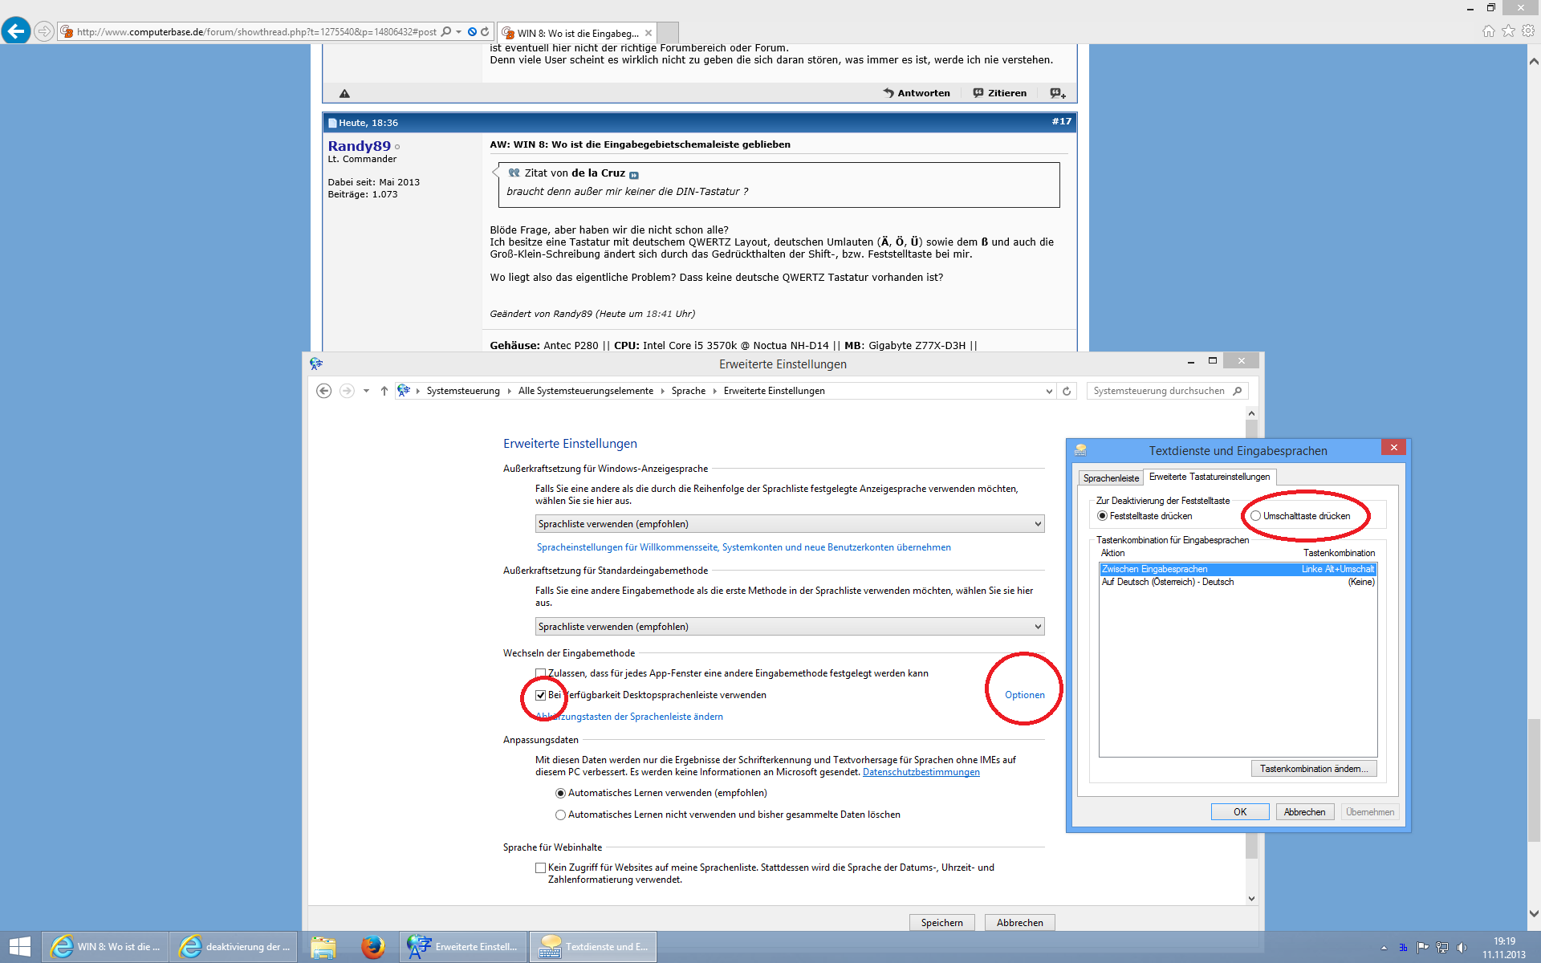Enable the Kein Zugriff für Websites checkbox

tap(541, 868)
